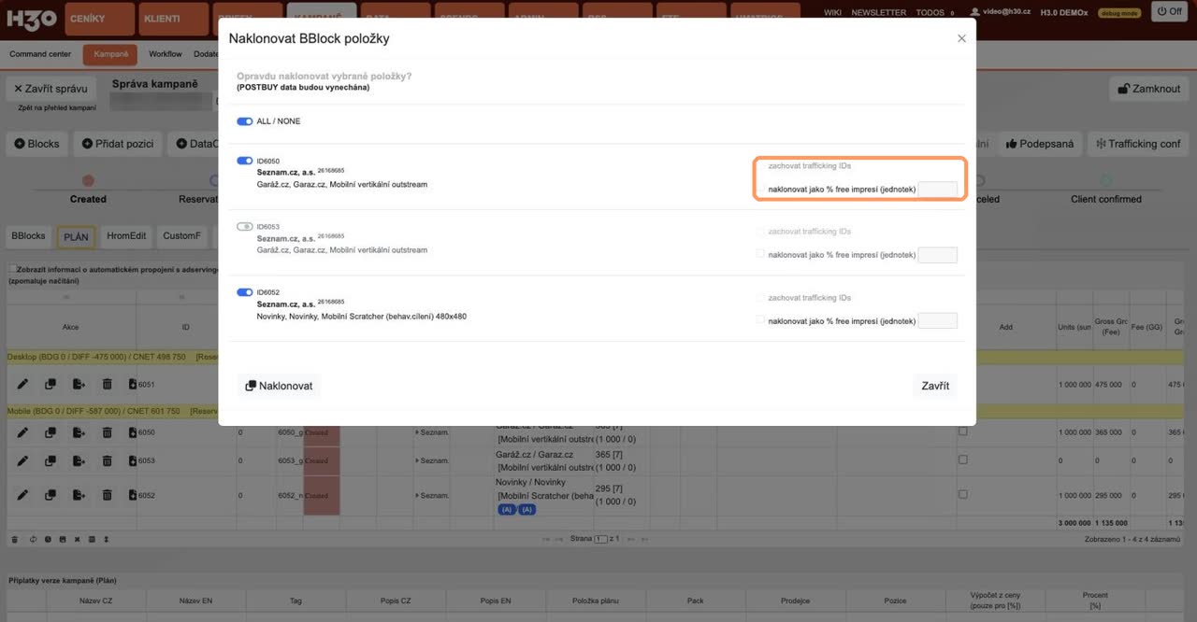Open the HromEdit tab
The image size is (1197, 622).
click(x=126, y=236)
